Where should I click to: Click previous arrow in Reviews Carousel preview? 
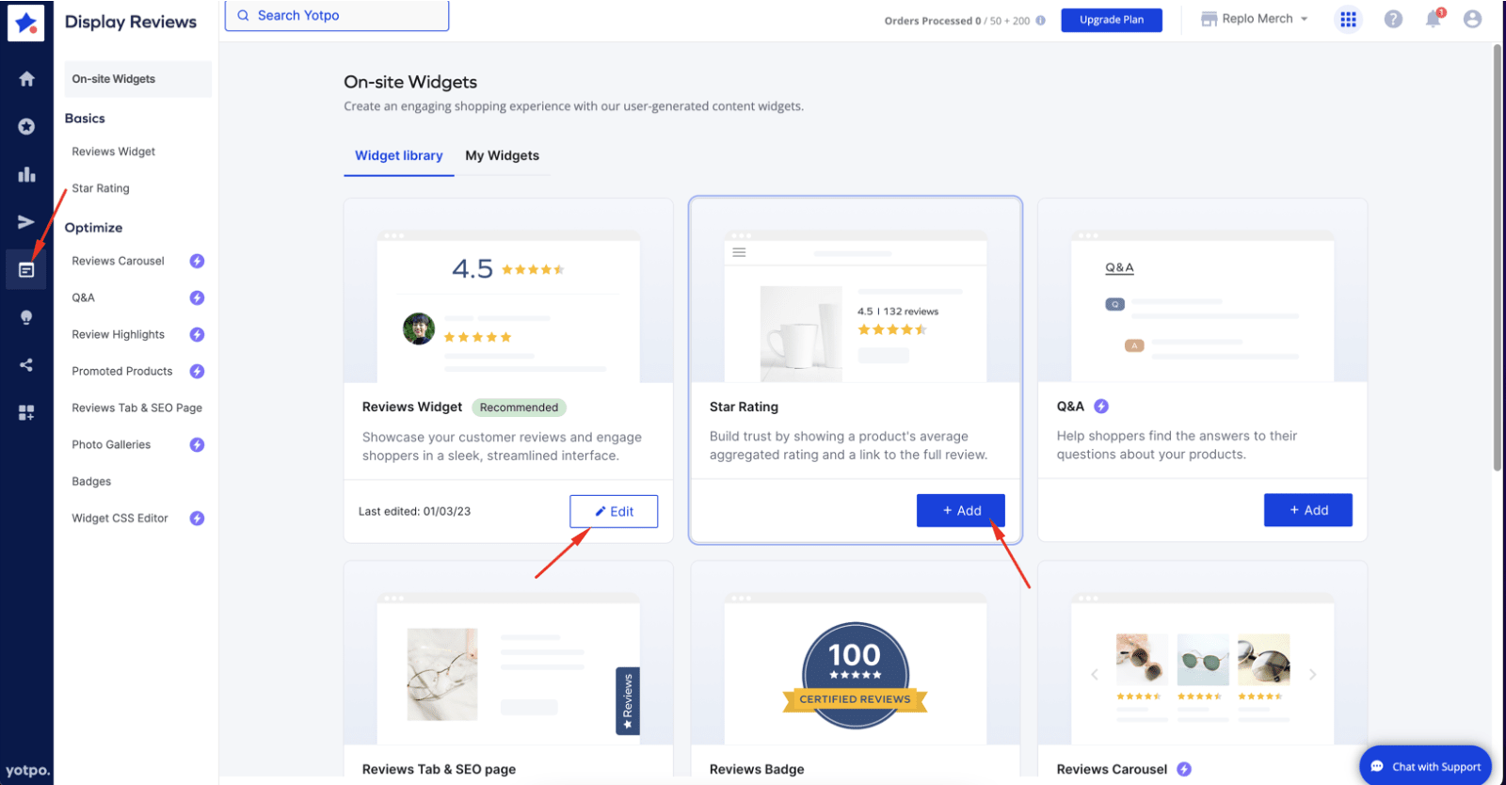(1094, 674)
